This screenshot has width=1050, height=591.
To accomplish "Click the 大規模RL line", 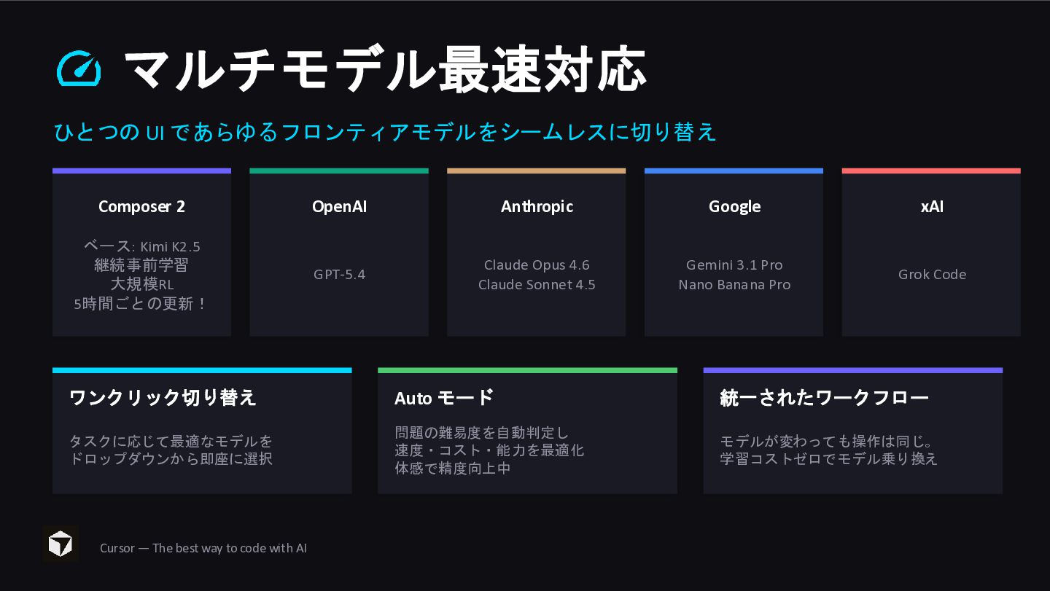I will click(x=141, y=284).
